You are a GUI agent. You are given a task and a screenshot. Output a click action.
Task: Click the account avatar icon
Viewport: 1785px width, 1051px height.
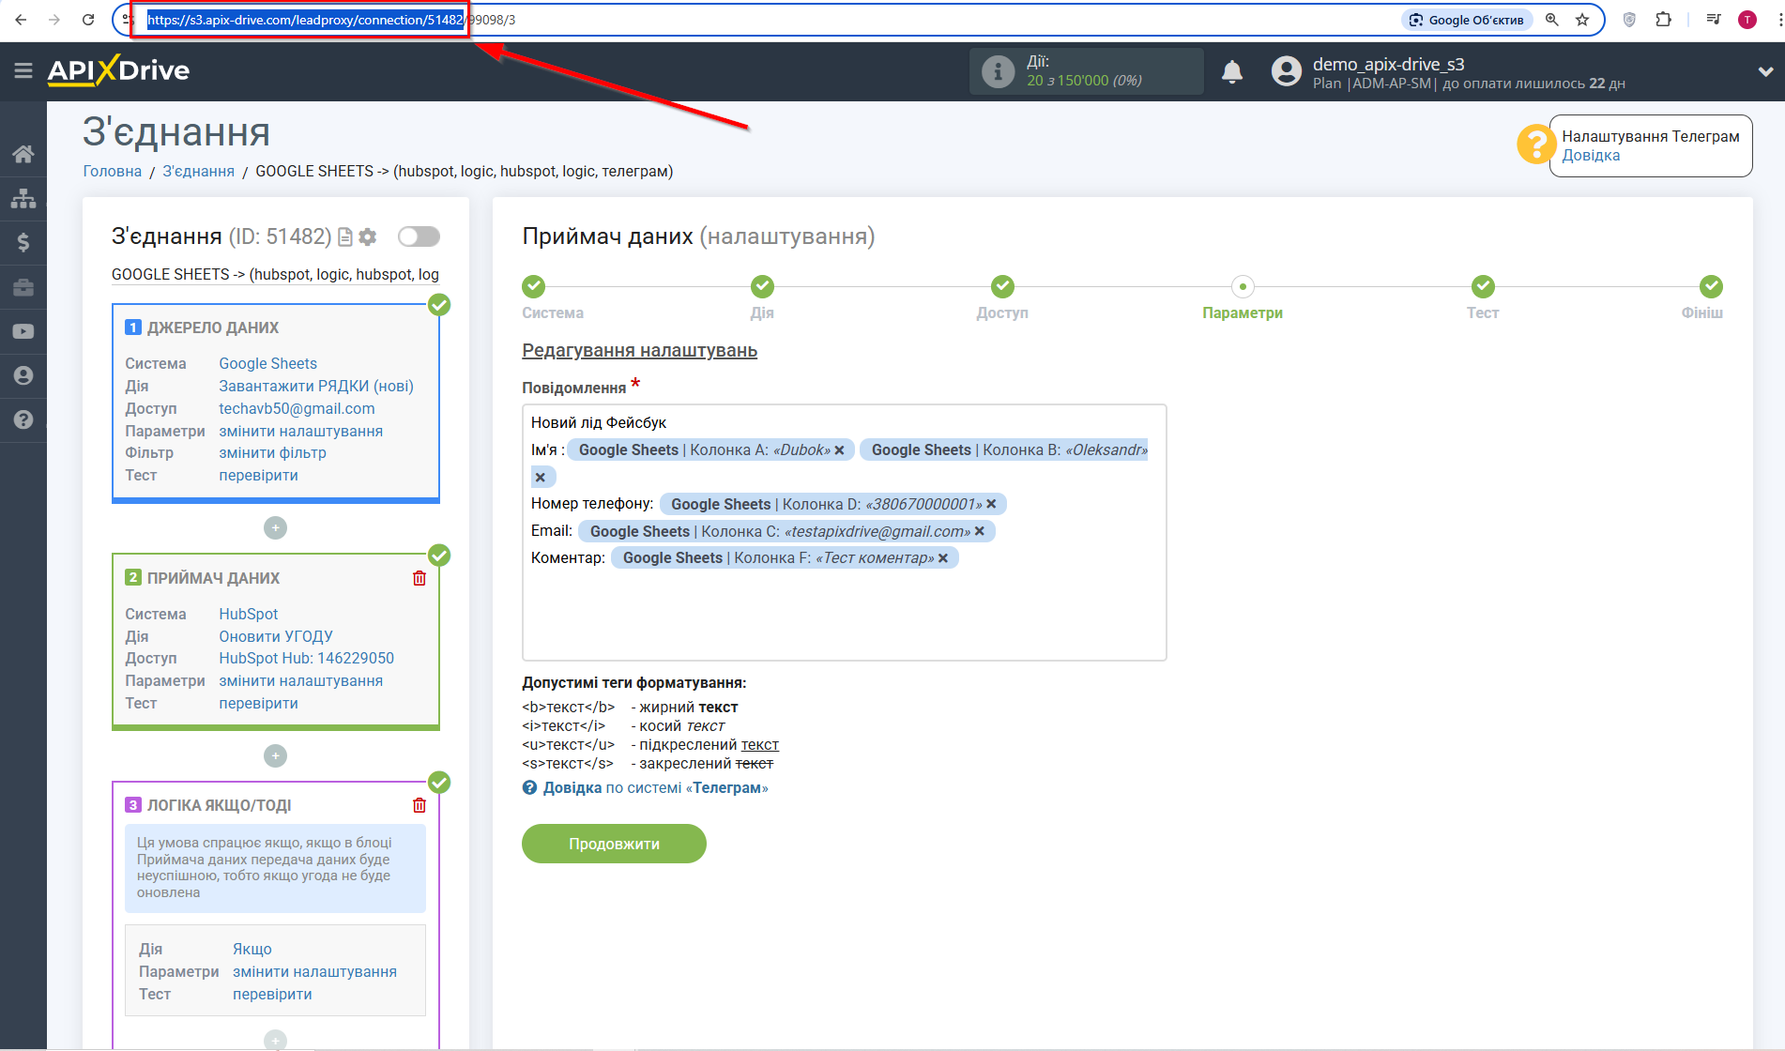click(x=1286, y=71)
